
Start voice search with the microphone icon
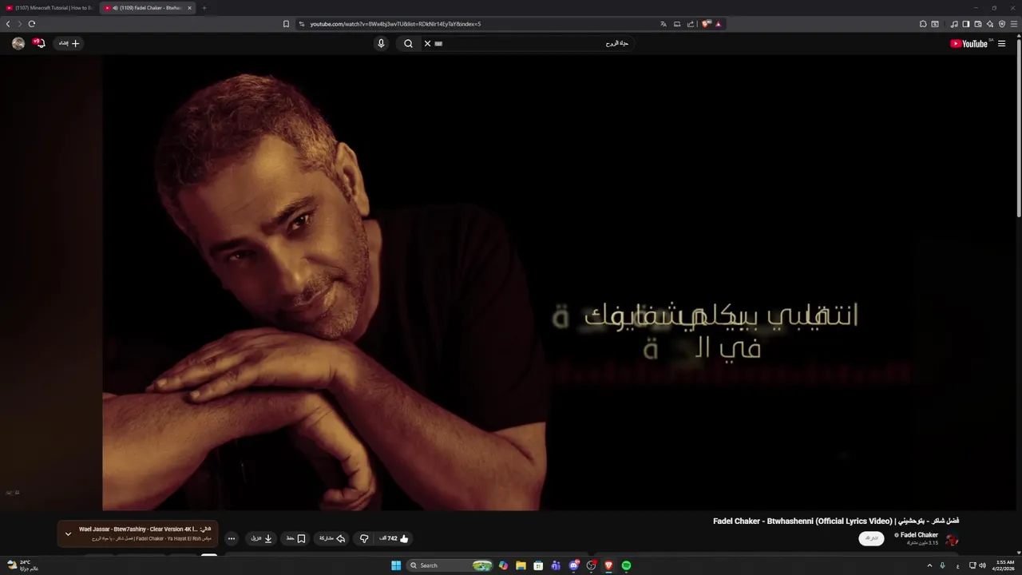[x=381, y=44]
